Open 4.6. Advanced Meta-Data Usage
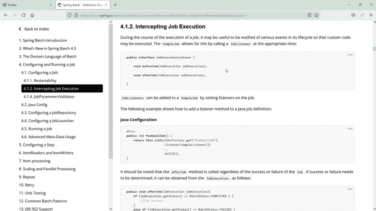 [x=49, y=137]
